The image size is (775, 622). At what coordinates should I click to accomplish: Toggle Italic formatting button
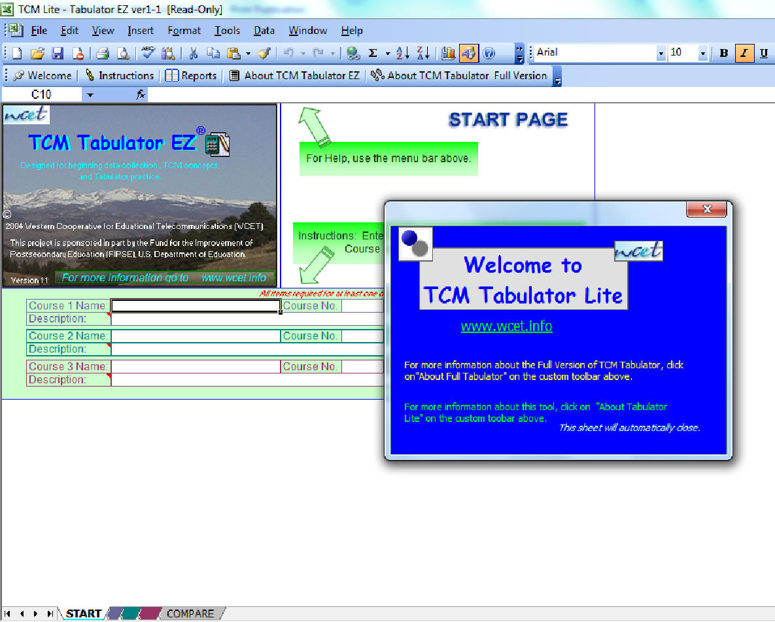744,53
